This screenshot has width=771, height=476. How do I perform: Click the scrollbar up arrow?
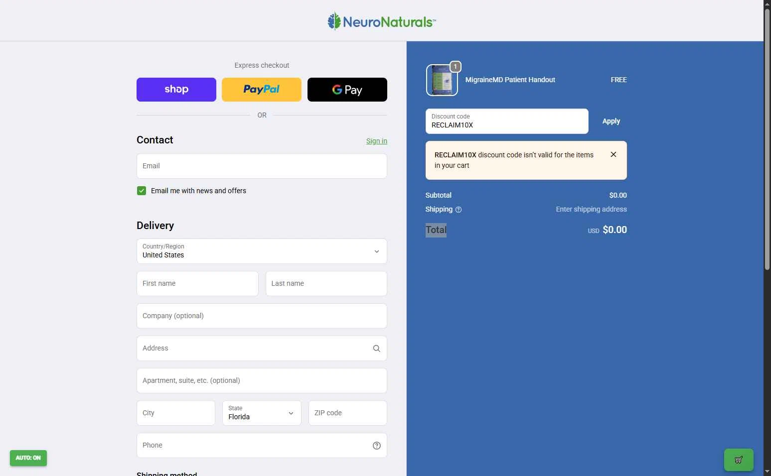pyautogui.click(x=767, y=3)
